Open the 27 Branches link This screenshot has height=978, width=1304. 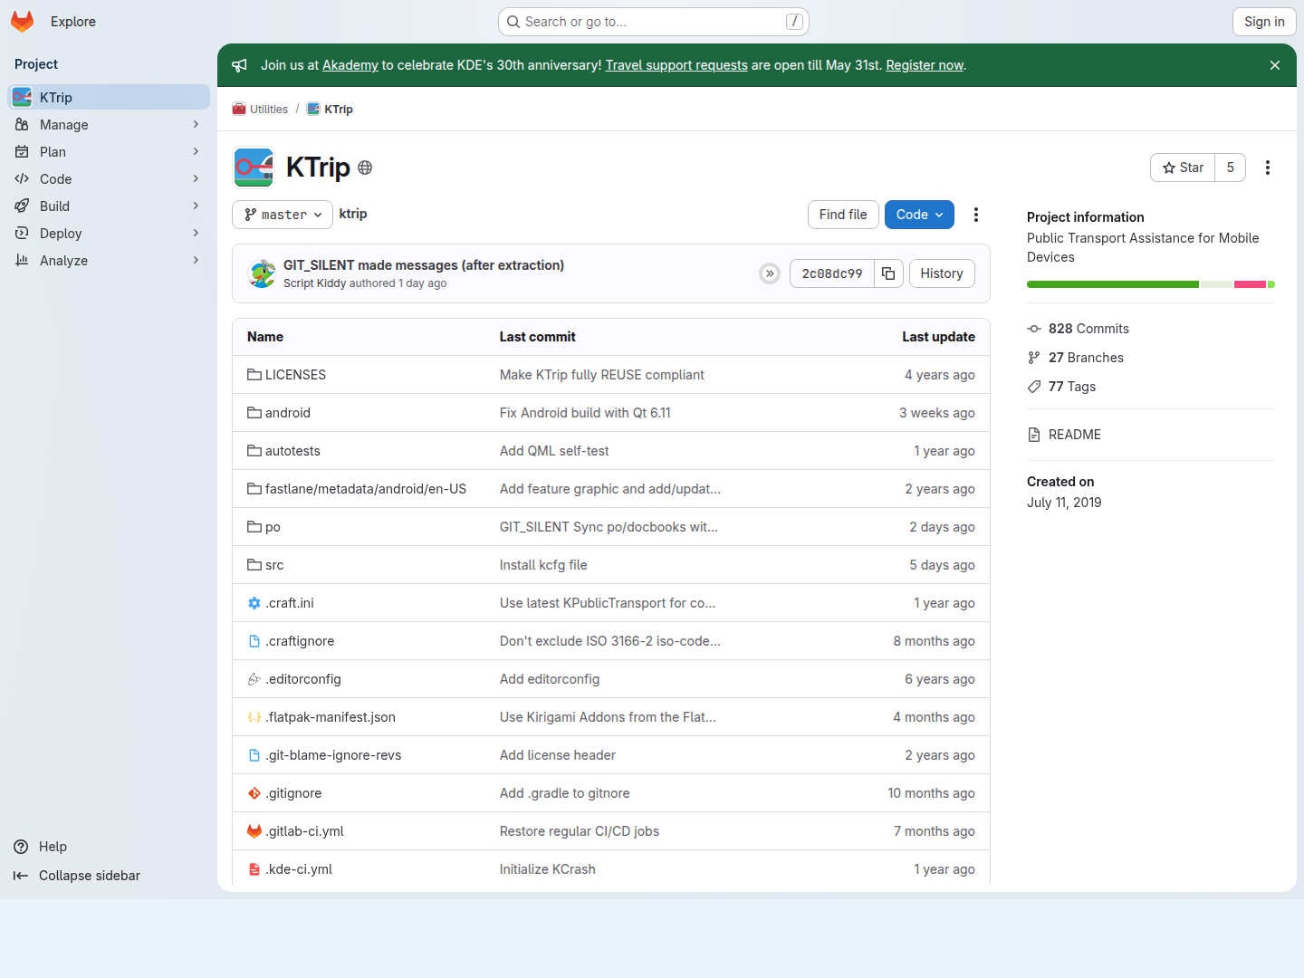1086,358
